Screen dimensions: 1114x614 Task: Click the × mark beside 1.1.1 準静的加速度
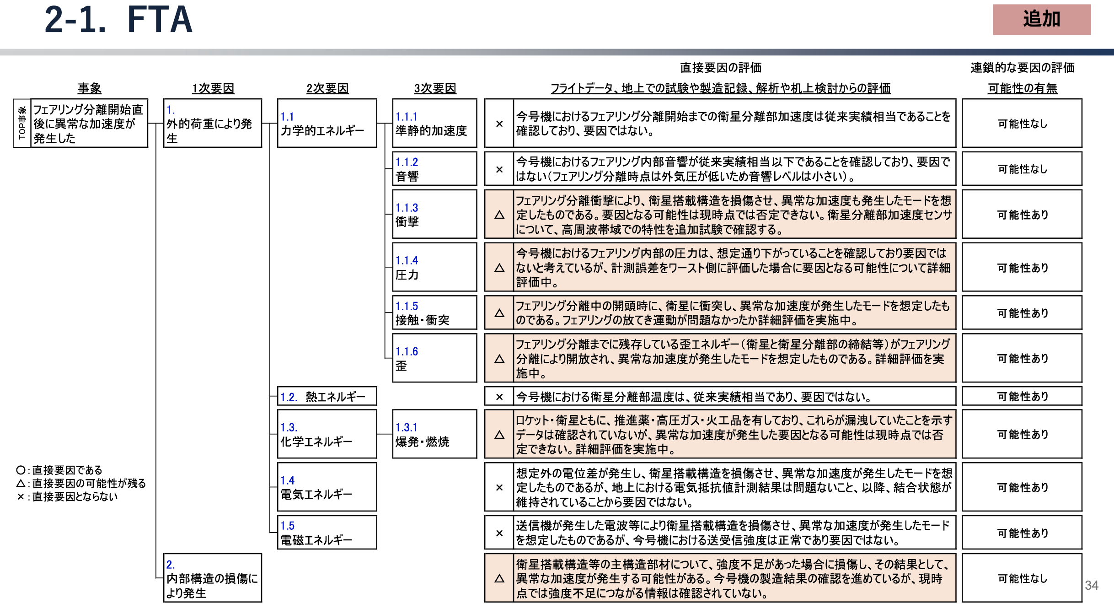[x=499, y=124]
